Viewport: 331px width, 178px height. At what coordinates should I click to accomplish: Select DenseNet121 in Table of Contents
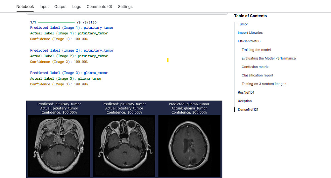[248, 110]
